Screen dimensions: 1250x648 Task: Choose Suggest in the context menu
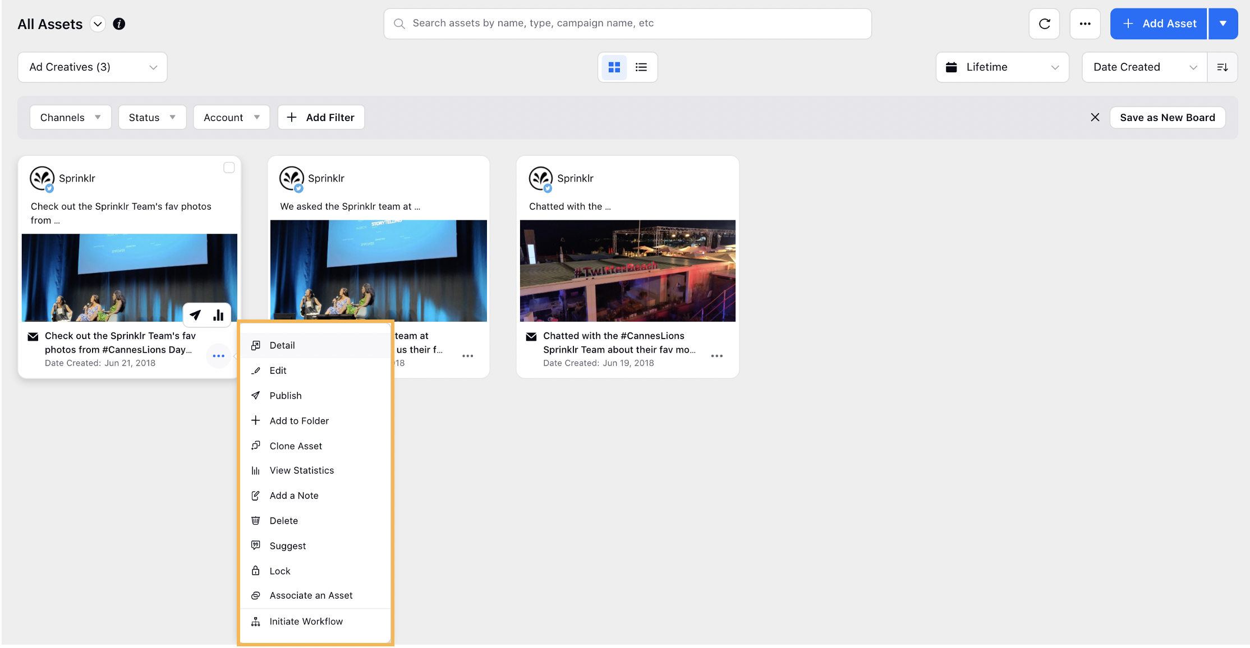(315, 546)
